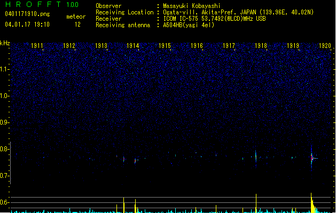The image size is (336, 213).
Task: Click the 1911 time axis label
Action: click(x=37, y=46)
